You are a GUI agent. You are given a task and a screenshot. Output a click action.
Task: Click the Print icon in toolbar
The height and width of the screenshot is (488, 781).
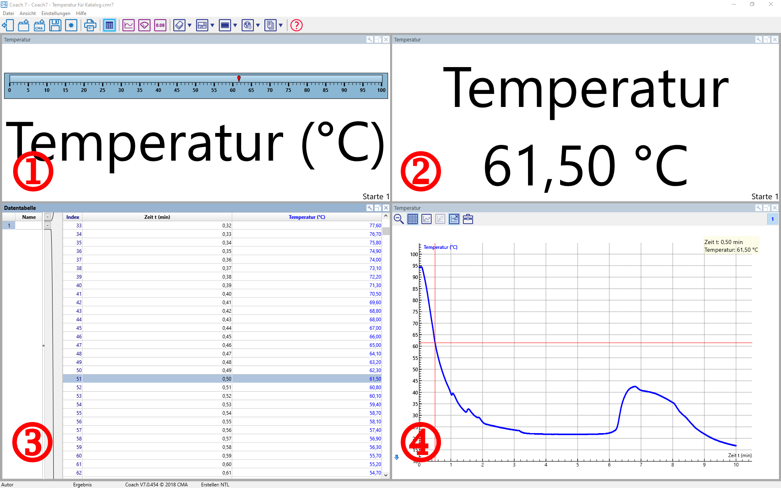pos(90,25)
